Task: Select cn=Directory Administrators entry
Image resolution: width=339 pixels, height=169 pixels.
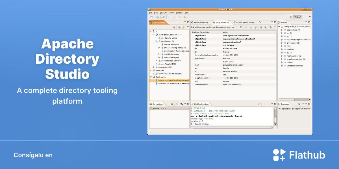Action: (x=175, y=51)
